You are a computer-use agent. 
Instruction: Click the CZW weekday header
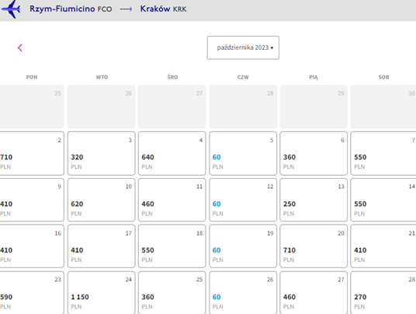(x=243, y=77)
